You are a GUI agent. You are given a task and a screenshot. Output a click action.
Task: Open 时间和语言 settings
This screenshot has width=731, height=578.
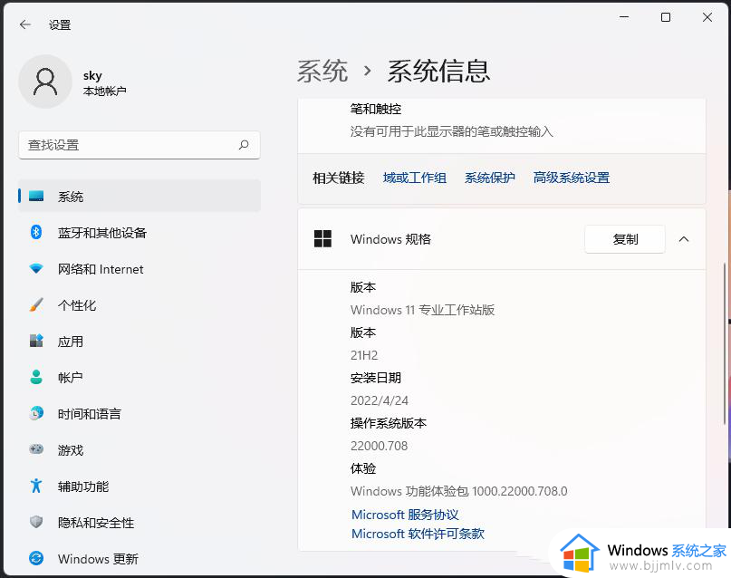139,413
